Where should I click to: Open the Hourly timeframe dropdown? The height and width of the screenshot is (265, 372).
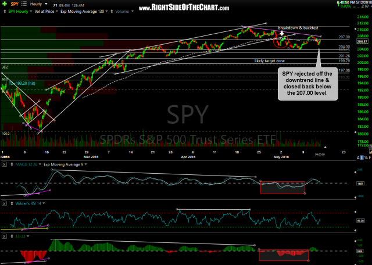click(36, 4)
